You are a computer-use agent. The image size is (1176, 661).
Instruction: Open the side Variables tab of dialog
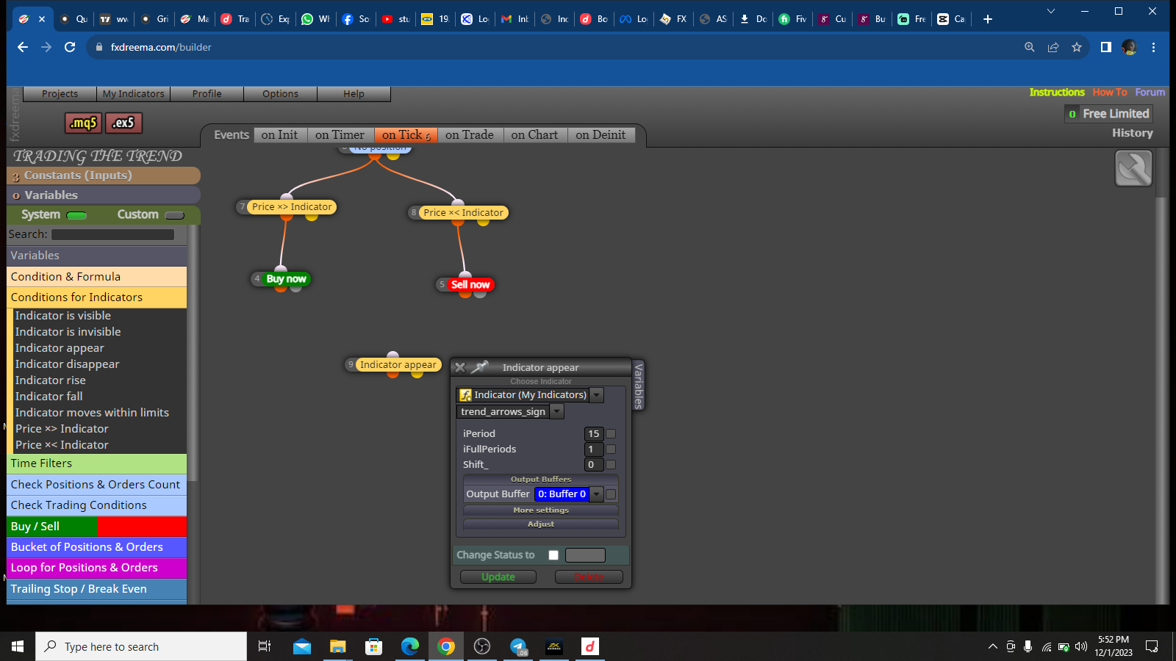coord(638,386)
